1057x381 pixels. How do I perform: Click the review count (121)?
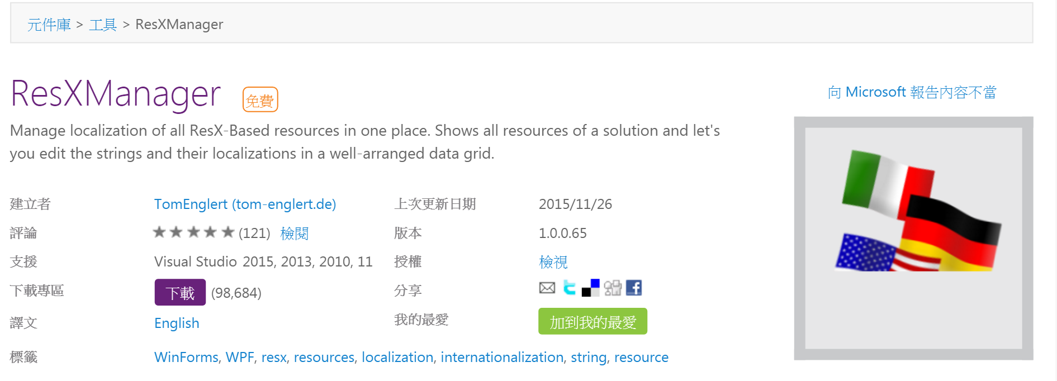click(254, 233)
